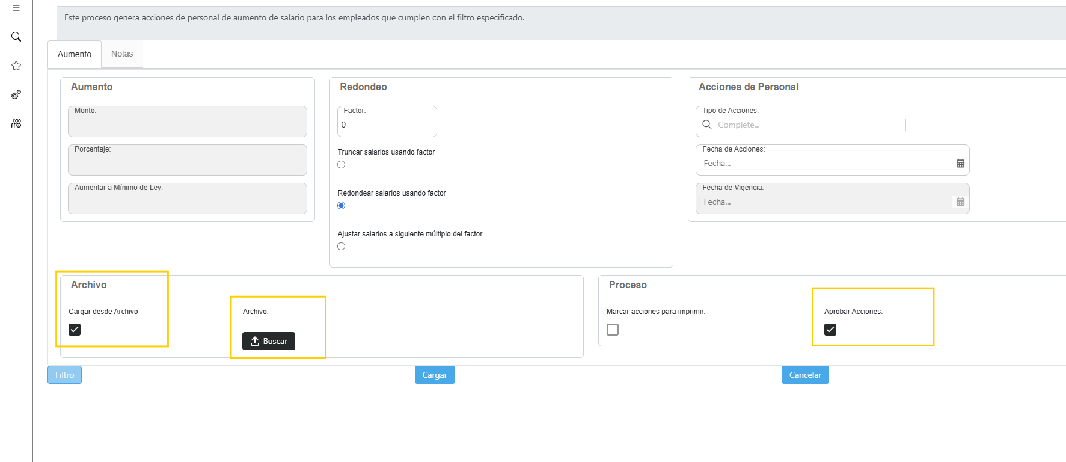The height and width of the screenshot is (462, 1066).
Task: Check Marcar acciones para imprimir
Action: (613, 330)
